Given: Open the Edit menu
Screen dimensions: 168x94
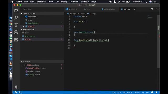Looking at the screenshot, I should pos(32,2).
